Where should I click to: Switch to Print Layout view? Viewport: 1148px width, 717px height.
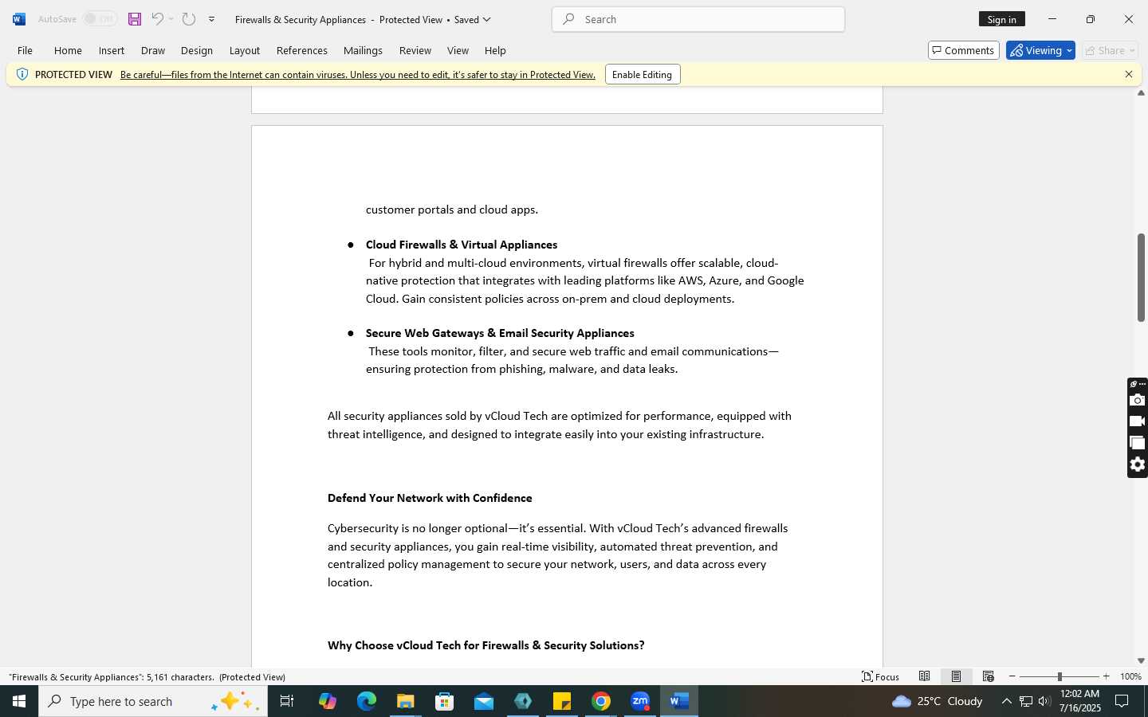coord(956,676)
